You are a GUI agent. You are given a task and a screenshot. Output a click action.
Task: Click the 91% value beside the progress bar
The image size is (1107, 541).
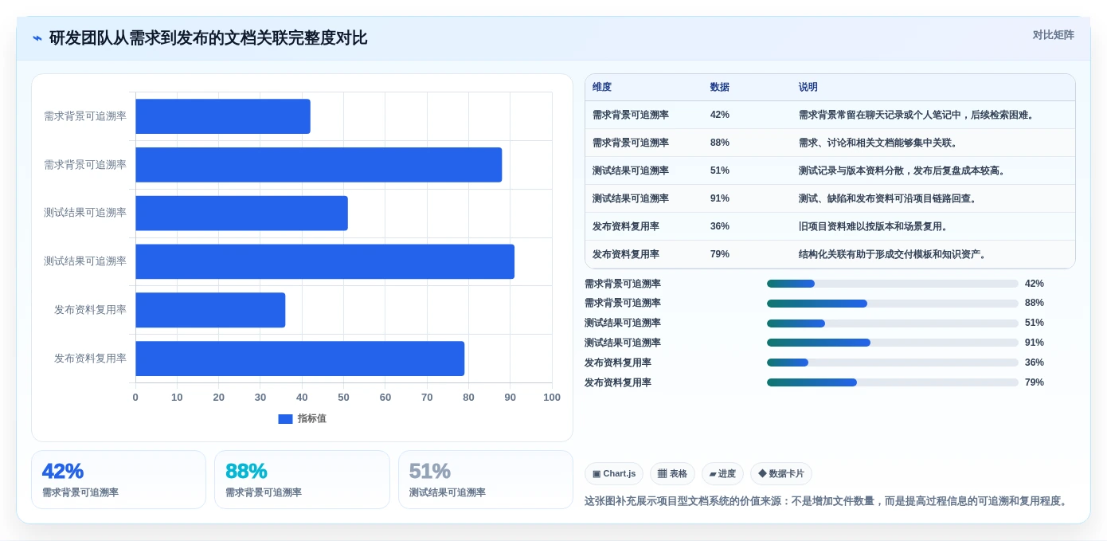click(1035, 343)
